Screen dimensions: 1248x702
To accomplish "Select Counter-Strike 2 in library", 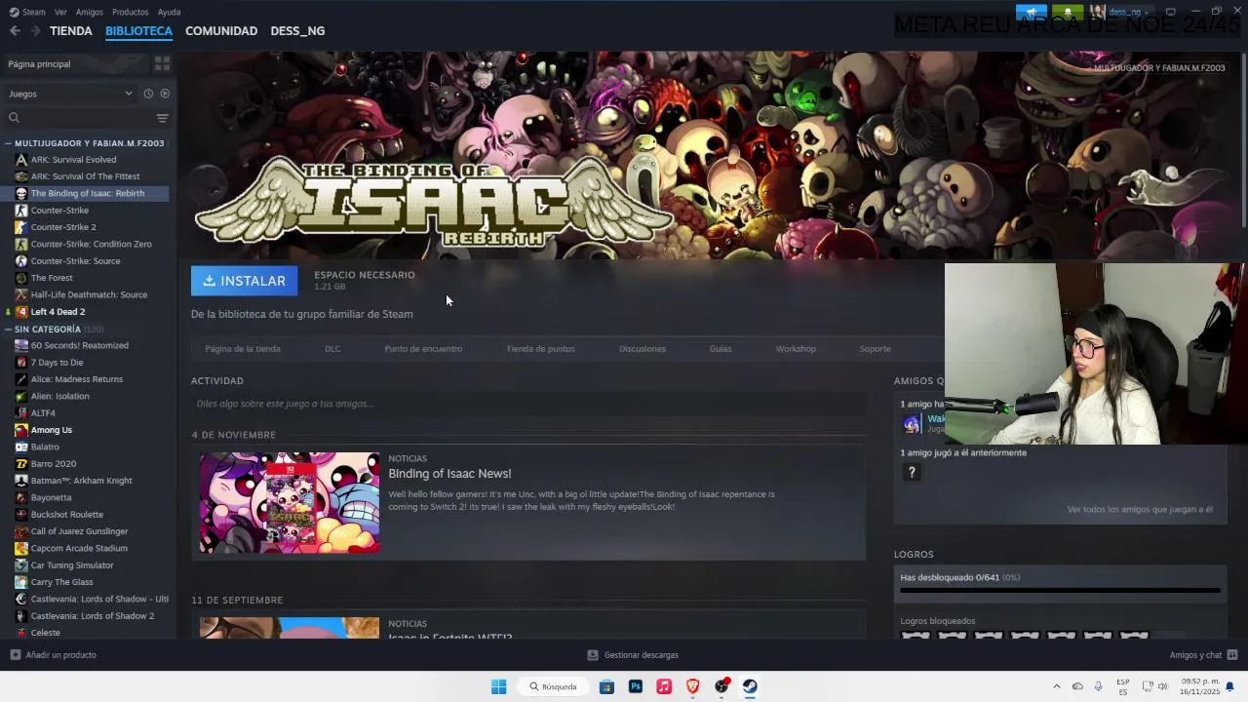I will coord(63,227).
